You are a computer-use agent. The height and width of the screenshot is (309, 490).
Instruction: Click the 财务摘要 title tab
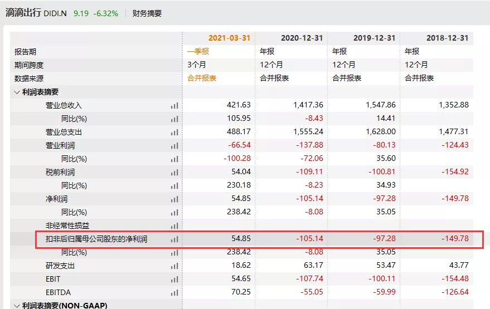click(147, 13)
